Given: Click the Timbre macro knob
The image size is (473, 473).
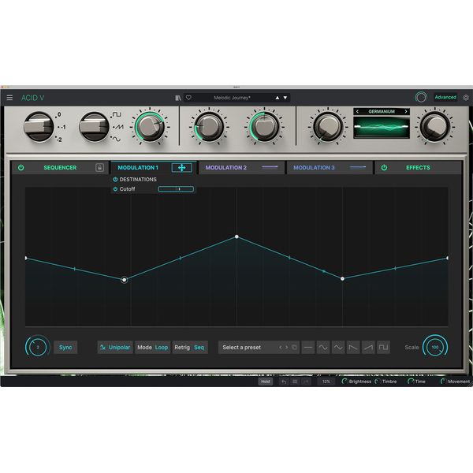Looking at the screenshot, I should (378, 382).
